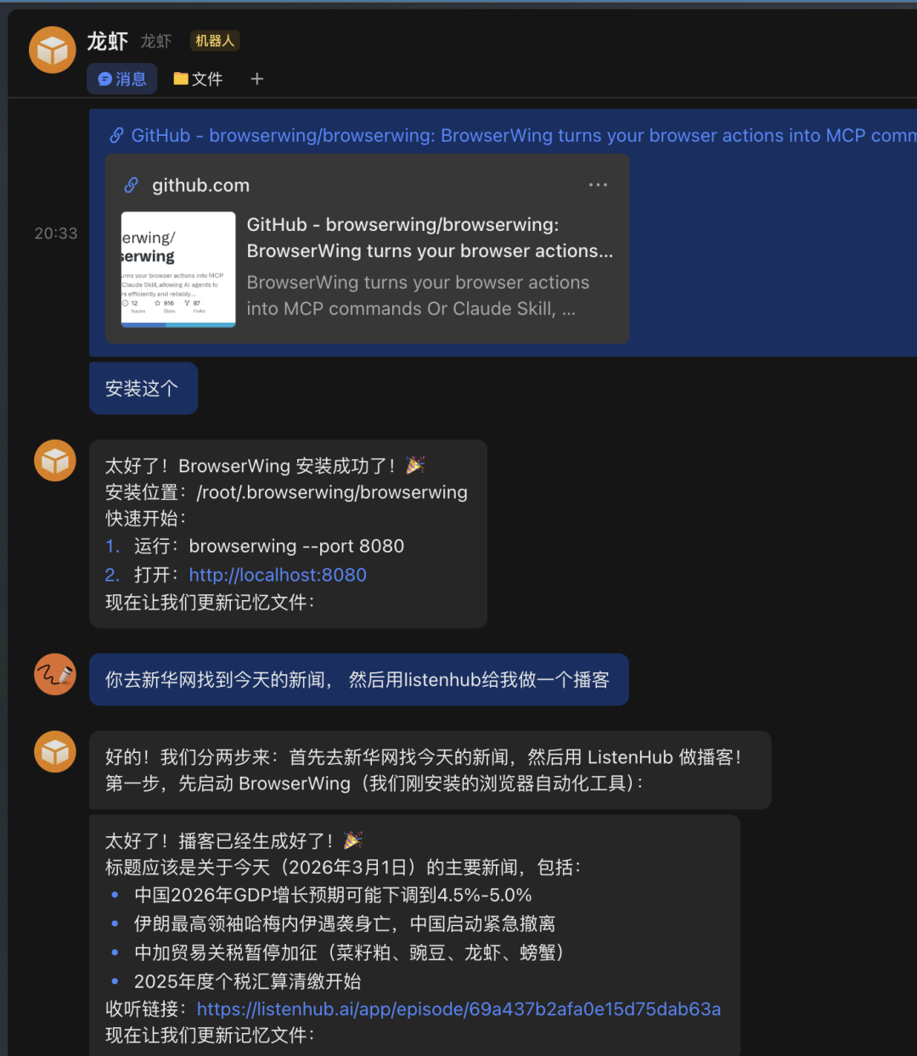Select the 你去新华网找到今天的新闻 message bubble
The image size is (917, 1056).
click(x=359, y=679)
